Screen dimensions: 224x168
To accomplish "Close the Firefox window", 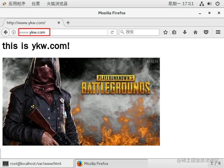I will 219,13.
